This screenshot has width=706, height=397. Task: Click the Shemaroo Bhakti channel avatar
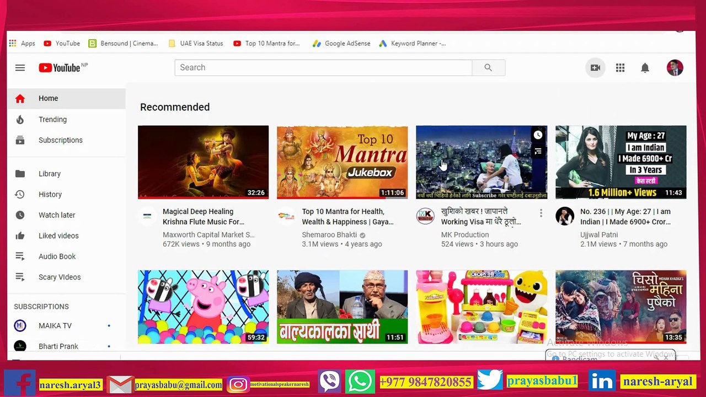pyautogui.click(x=286, y=216)
